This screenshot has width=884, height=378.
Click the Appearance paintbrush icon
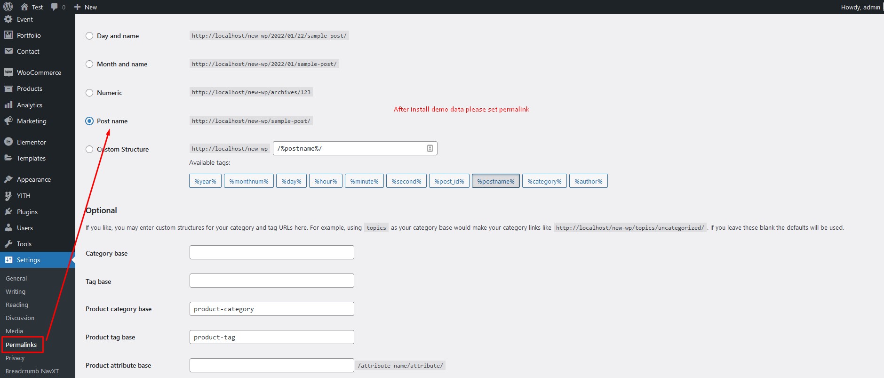point(8,179)
